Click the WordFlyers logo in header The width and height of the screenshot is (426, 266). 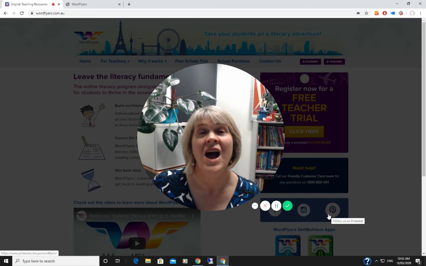click(x=89, y=38)
